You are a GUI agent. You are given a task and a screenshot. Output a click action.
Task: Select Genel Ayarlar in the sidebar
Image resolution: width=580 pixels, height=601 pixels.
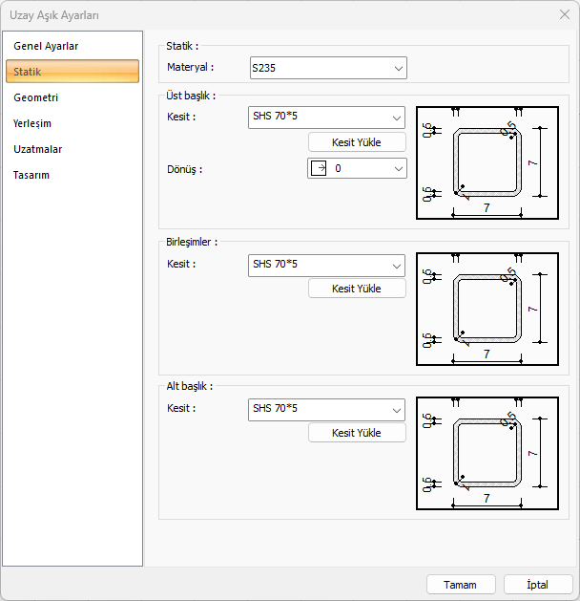click(46, 46)
